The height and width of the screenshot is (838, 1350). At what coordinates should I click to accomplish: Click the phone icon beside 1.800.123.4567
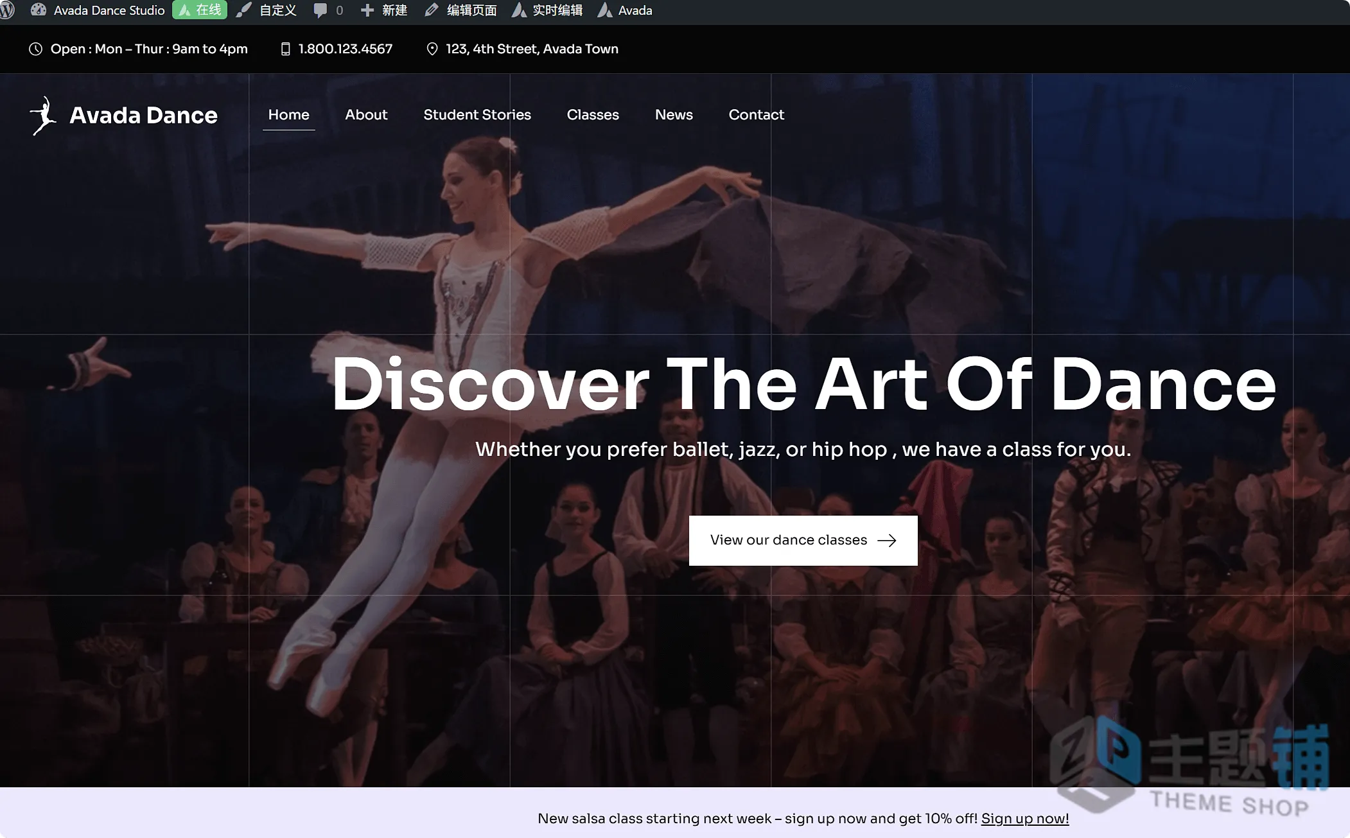click(286, 49)
